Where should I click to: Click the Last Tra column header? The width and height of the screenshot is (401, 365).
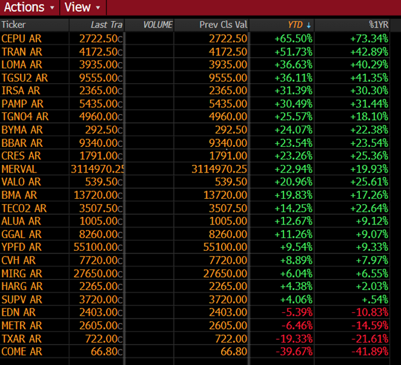click(96, 25)
